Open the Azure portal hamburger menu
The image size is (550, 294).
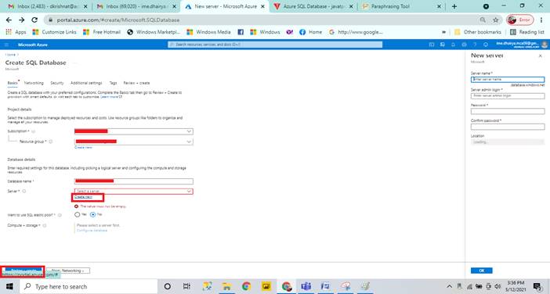click(x=6, y=45)
